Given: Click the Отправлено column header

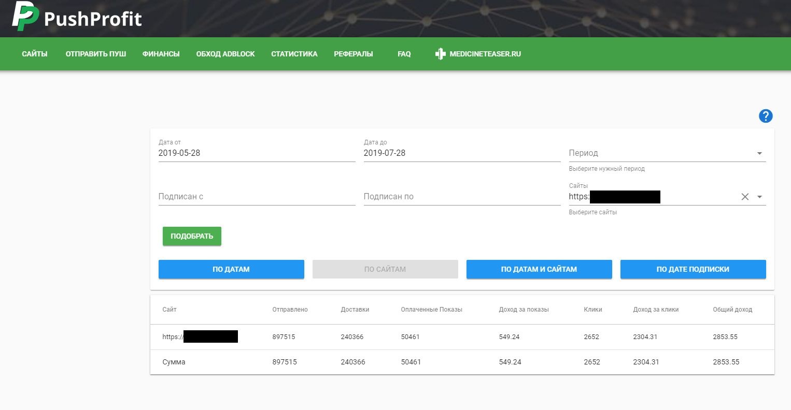Looking at the screenshot, I should (x=290, y=310).
